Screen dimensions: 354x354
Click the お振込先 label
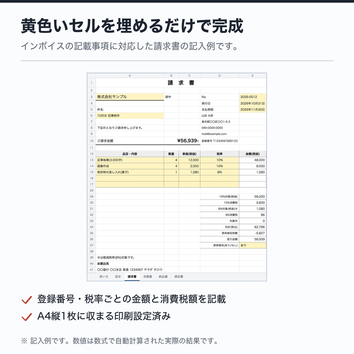point(103,264)
